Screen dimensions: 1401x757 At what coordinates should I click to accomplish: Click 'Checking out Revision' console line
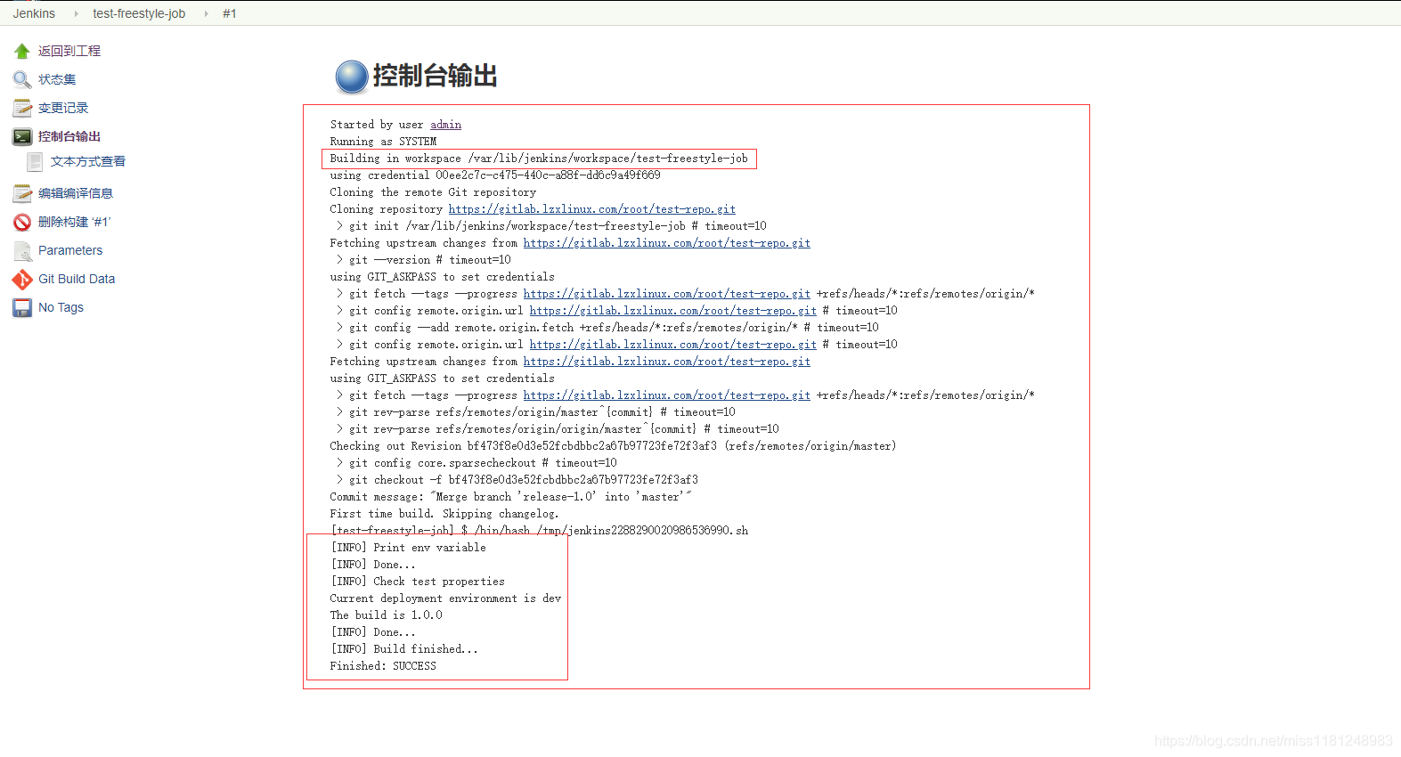[x=613, y=446]
